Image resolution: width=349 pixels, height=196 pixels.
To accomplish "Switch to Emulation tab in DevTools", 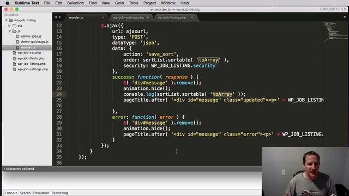I will 41,193.
